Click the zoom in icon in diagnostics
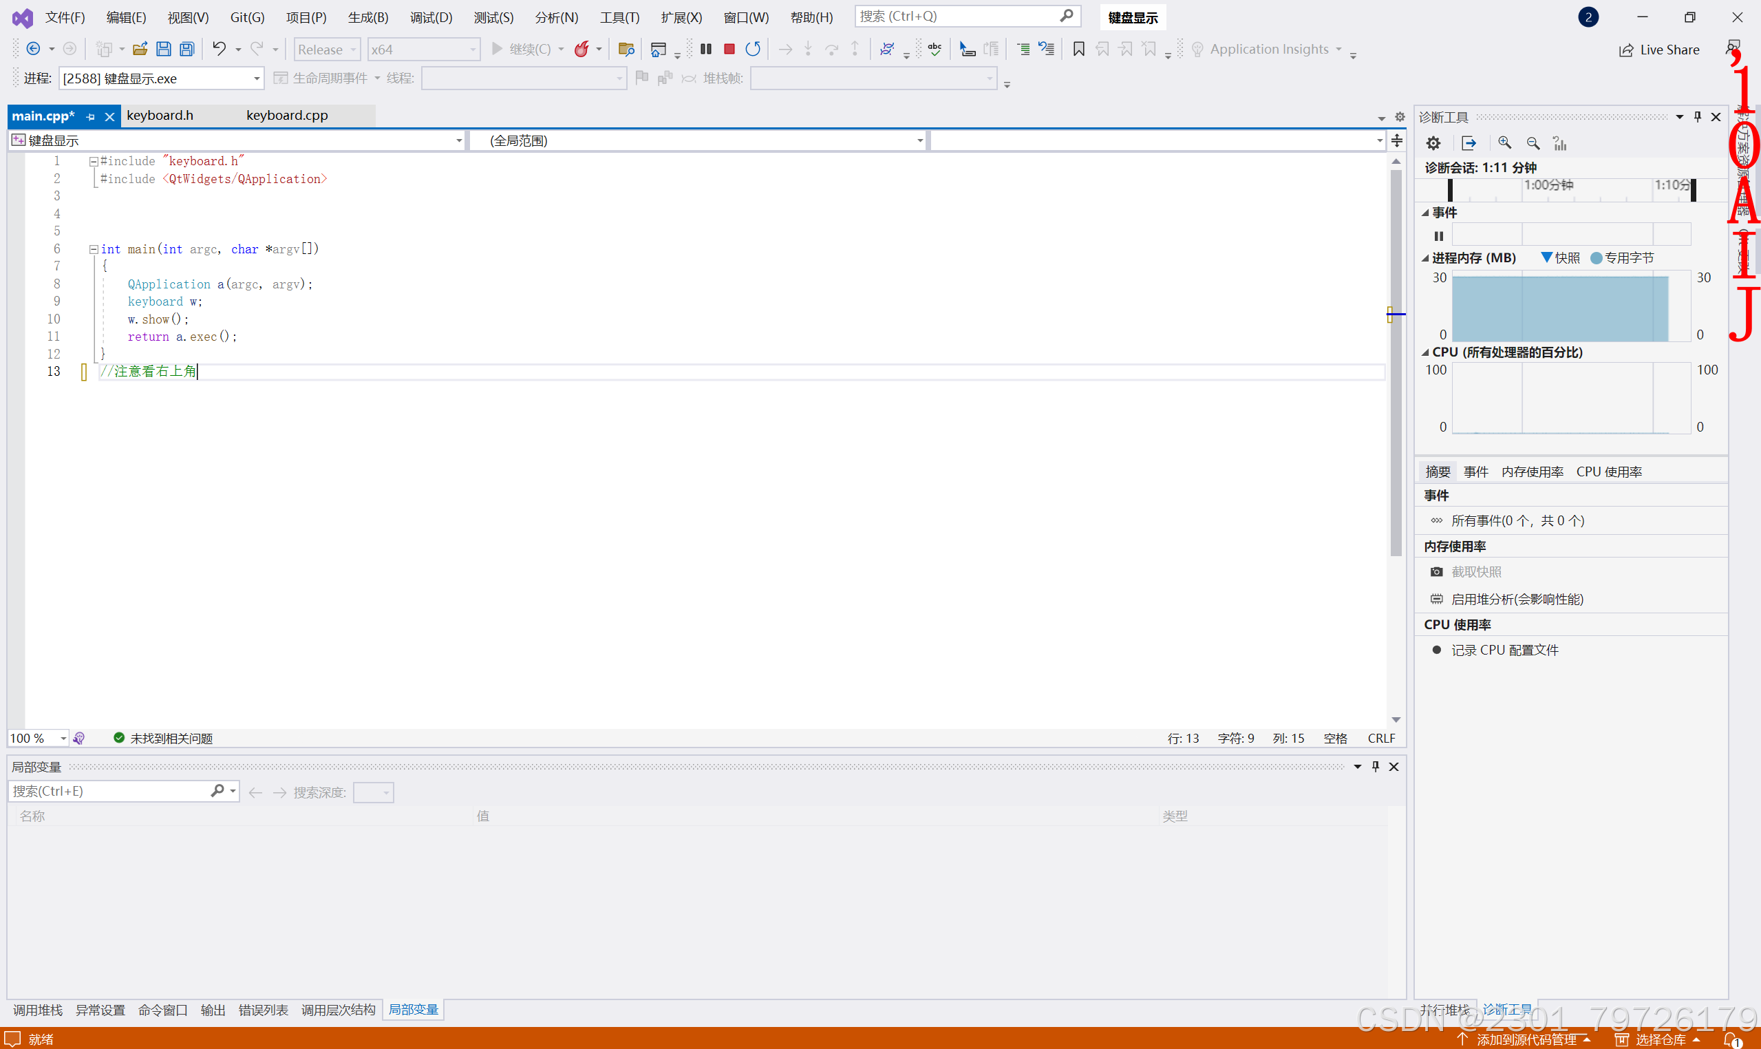1761x1049 pixels. tap(1504, 143)
